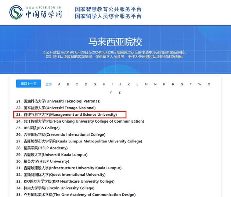This screenshot has height=197, width=231.
Task: Select the 全部 filter link
Action: coord(48,84)
